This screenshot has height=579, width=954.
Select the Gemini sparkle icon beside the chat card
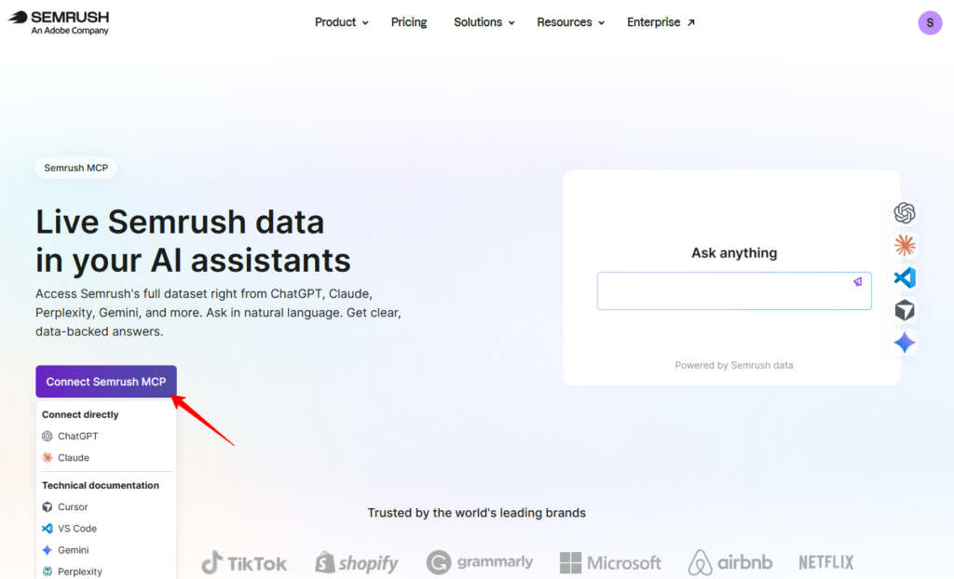point(905,343)
